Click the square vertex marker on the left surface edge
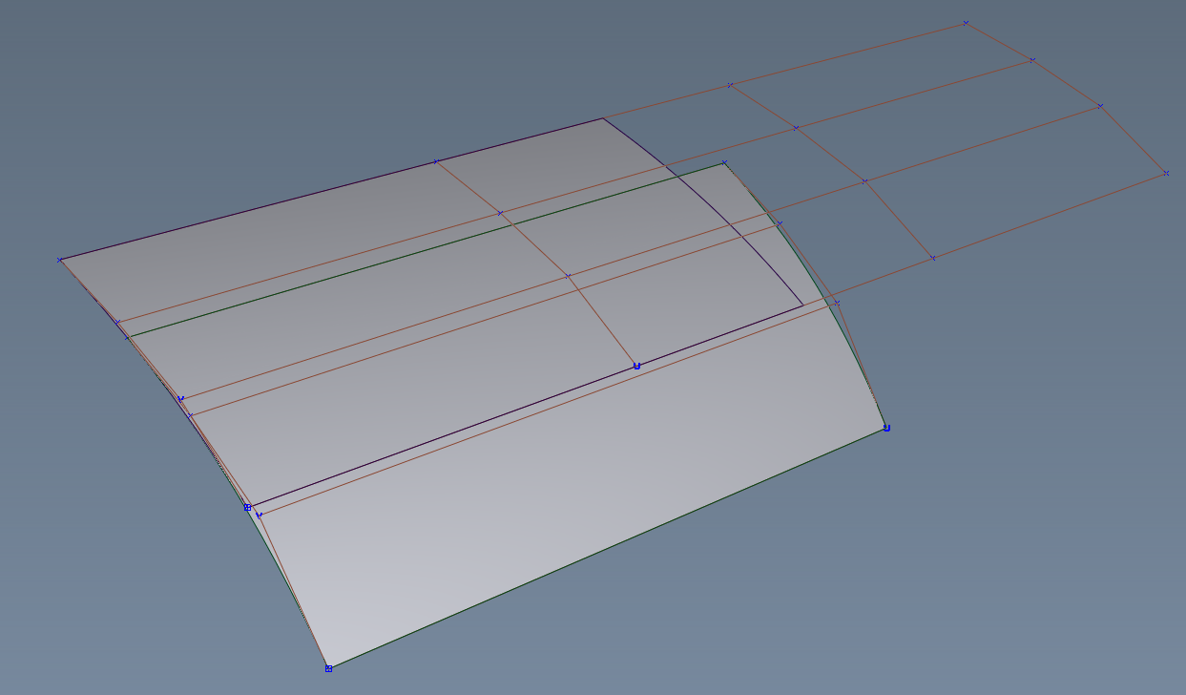The image size is (1186, 695). click(x=247, y=508)
